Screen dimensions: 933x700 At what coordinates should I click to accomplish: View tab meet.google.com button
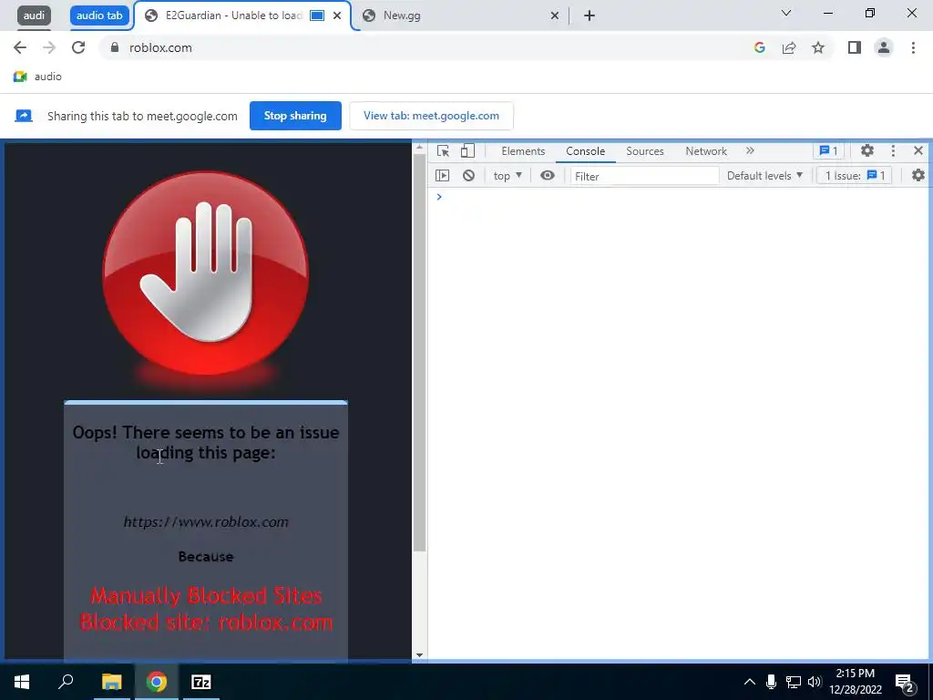point(431,116)
